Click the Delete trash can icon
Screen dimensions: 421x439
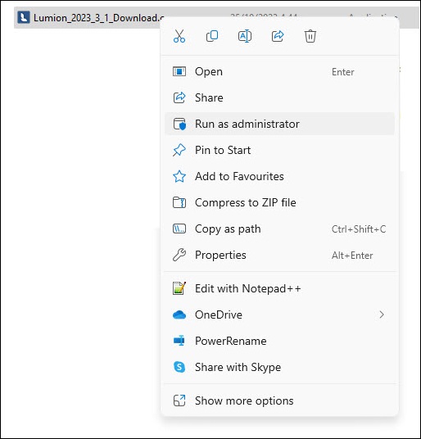tap(310, 36)
